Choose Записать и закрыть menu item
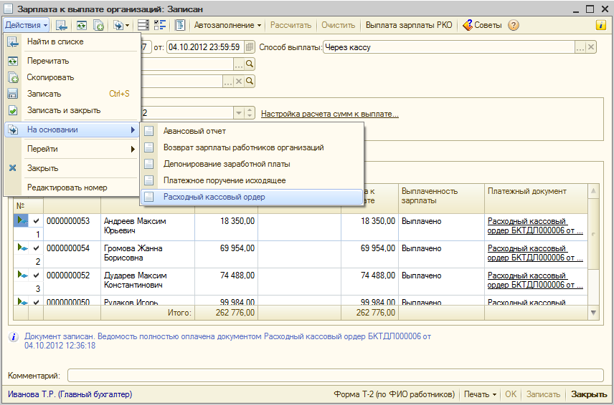Viewport: 614px width, 405px height. pyautogui.click(x=63, y=111)
